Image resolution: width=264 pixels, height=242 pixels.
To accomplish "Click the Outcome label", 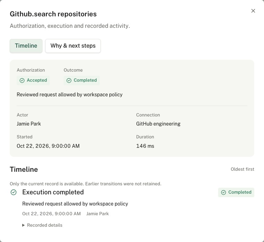I will (73, 70).
